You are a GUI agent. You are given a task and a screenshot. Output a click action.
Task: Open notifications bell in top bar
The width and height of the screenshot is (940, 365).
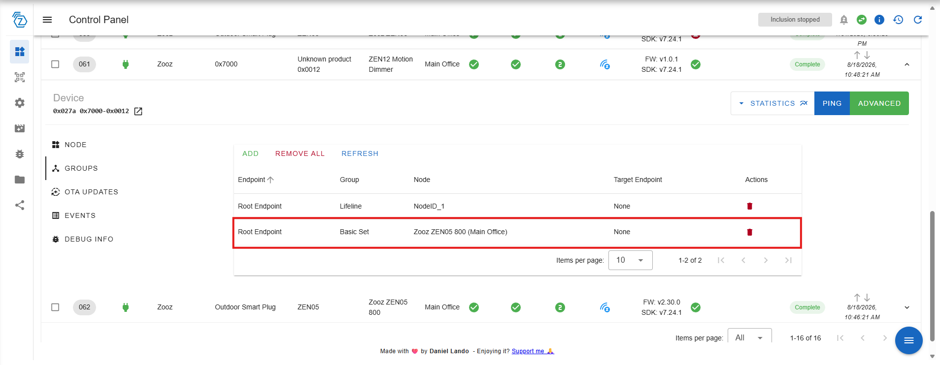(844, 20)
